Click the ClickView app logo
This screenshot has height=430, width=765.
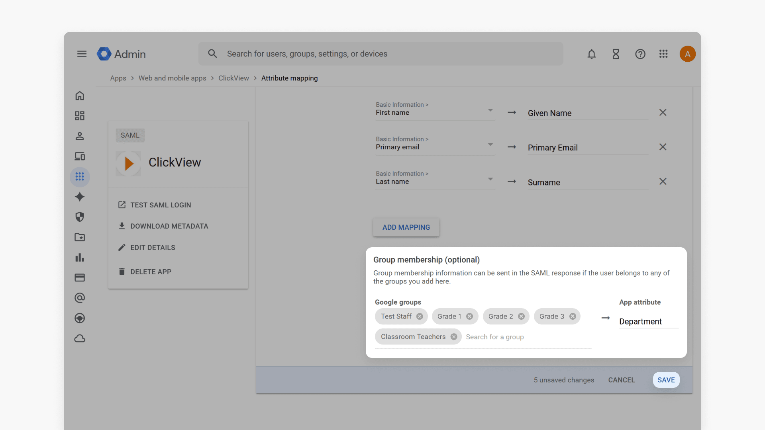(128, 163)
